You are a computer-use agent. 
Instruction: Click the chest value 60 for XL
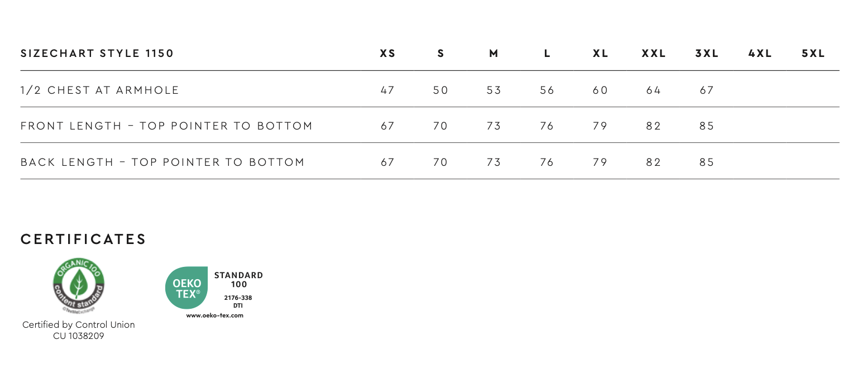click(600, 90)
